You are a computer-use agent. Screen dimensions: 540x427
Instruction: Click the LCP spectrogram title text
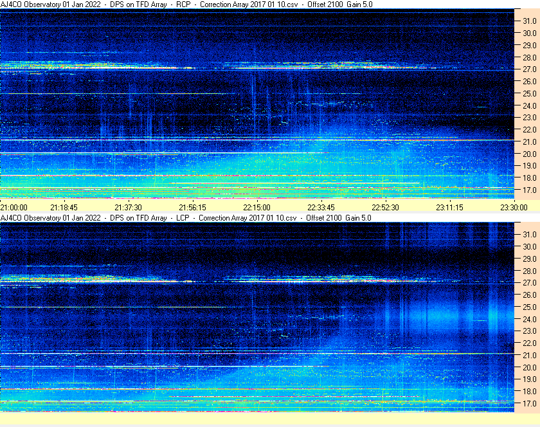[186, 218]
